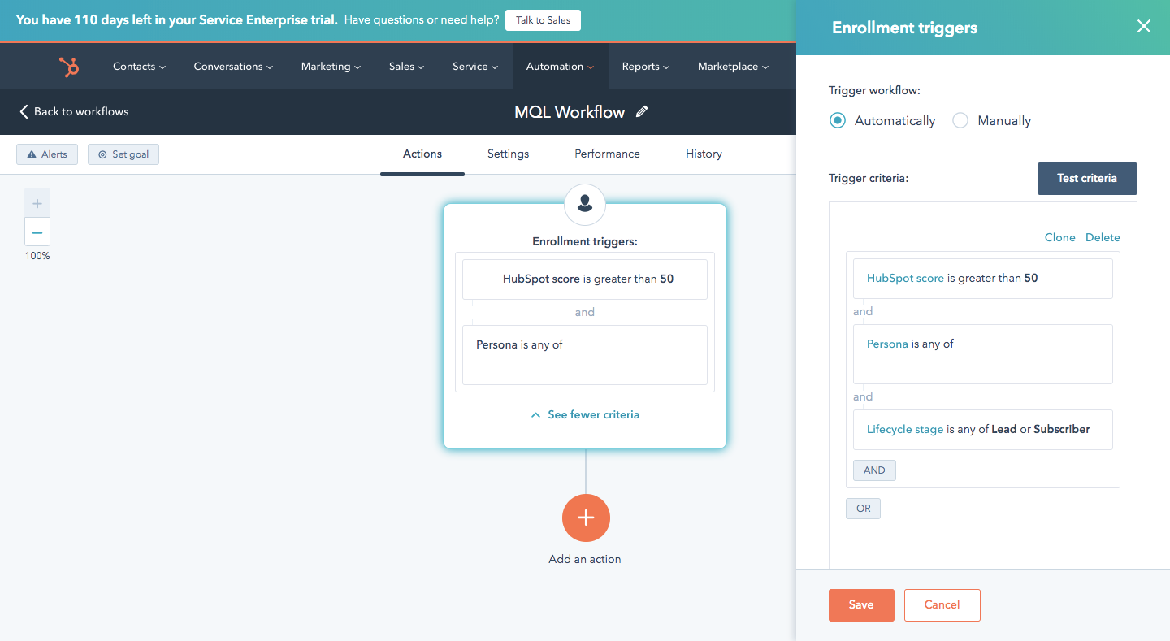This screenshot has width=1170, height=641.
Task: Open the Performance tab
Action: click(x=607, y=154)
